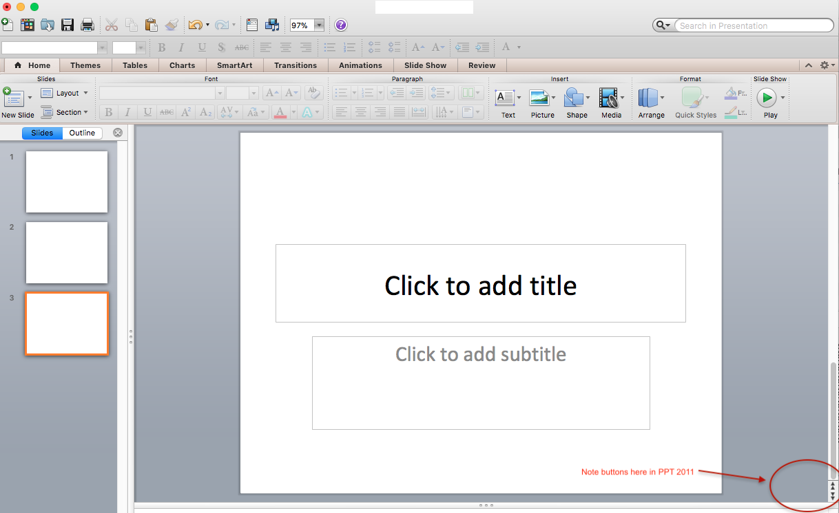This screenshot has height=513, width=839.
Task: Open the template gallery icon
Action: 28,25
